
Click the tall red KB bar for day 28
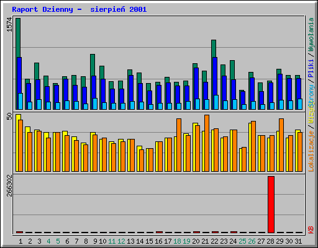click(x=271, y=205)
